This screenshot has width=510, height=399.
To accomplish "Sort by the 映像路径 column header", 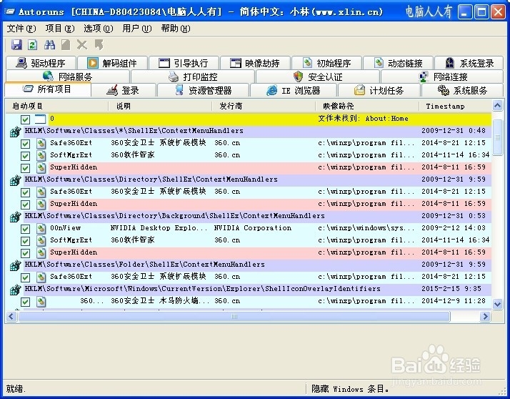I will point(367,106).
